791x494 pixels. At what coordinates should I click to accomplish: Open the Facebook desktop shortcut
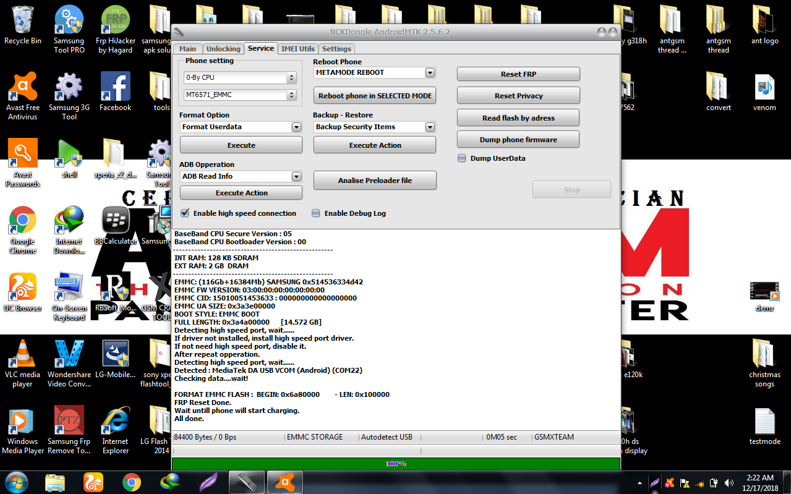click(x=115, y=92)
